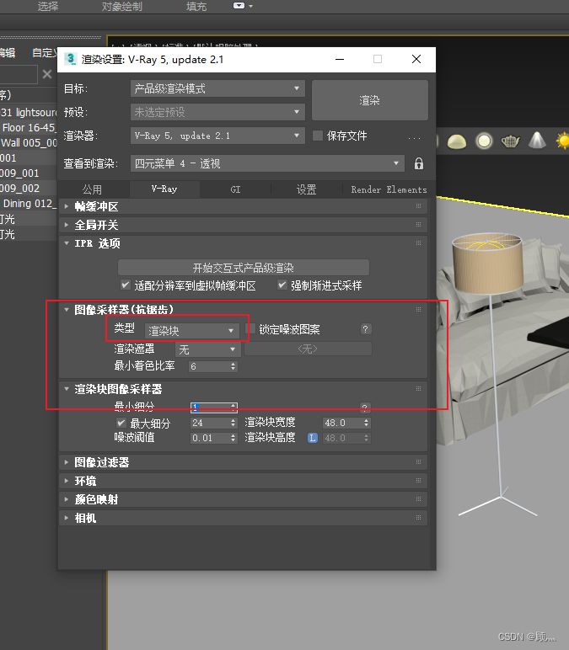The height and width of the screenshot is (650, 569).
Task: Open the sampler type (类型) dropdown
Action: click(x=191, y=331)
